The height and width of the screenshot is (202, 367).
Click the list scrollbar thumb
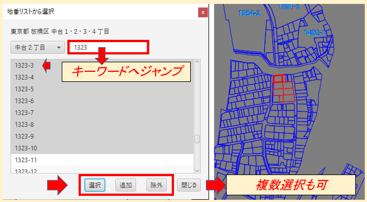[197, 139]
